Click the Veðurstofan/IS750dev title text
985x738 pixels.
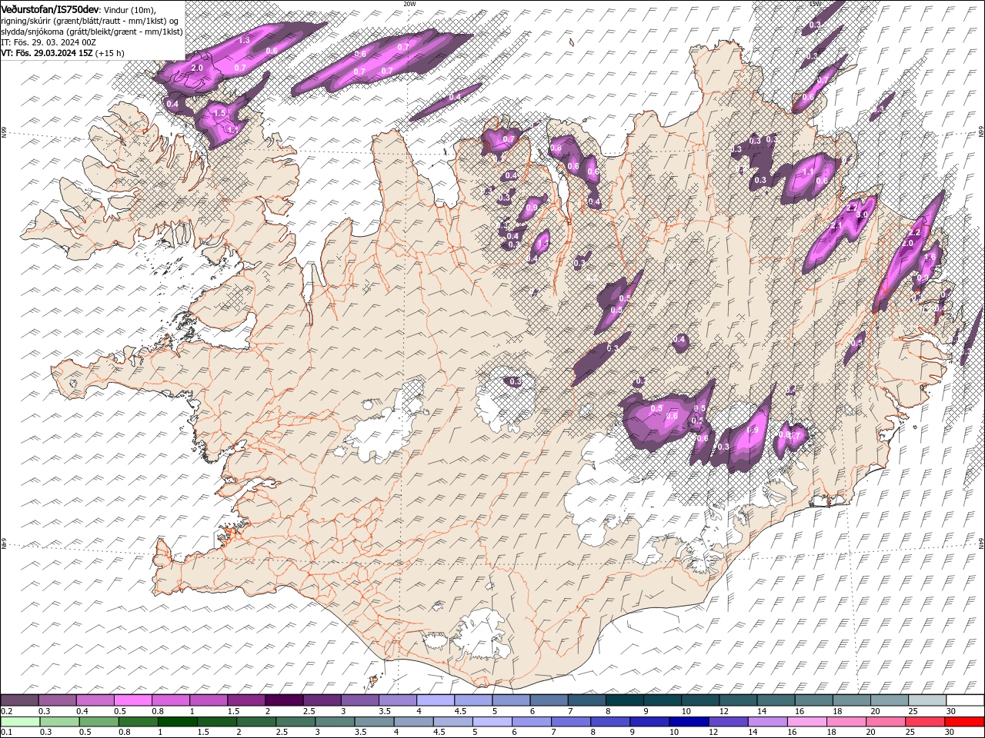(x=50, y=8)
